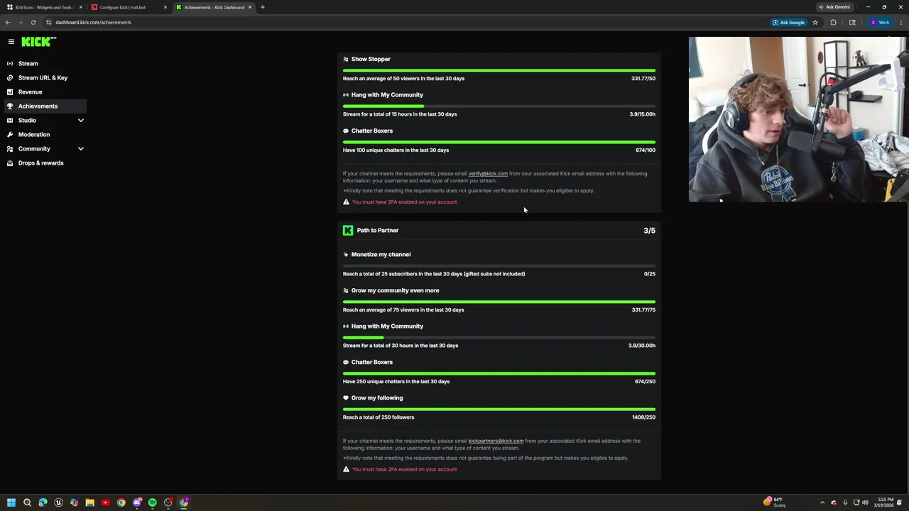Click the Studio icon in sidebar
Screen dimensions: 909x511
pos(10,120)
